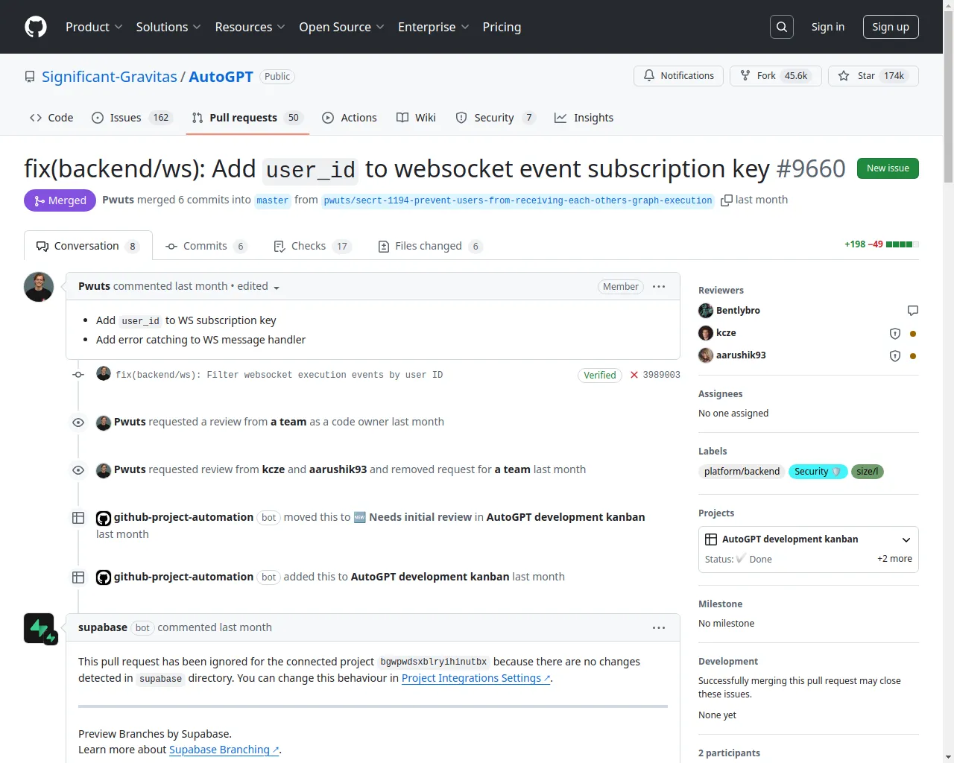Viewport: 954px width, 763px height.
Task: Click the Bentlybro reviewer avatar
Action: 706,311
